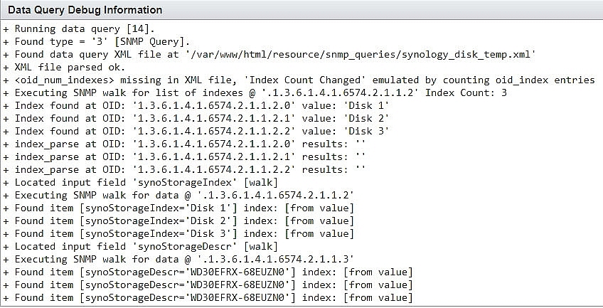Viewport: 603px width, 308px height.
Task: Select Index found line with value 'Disk 3'
Action: [x=196, y=131]
